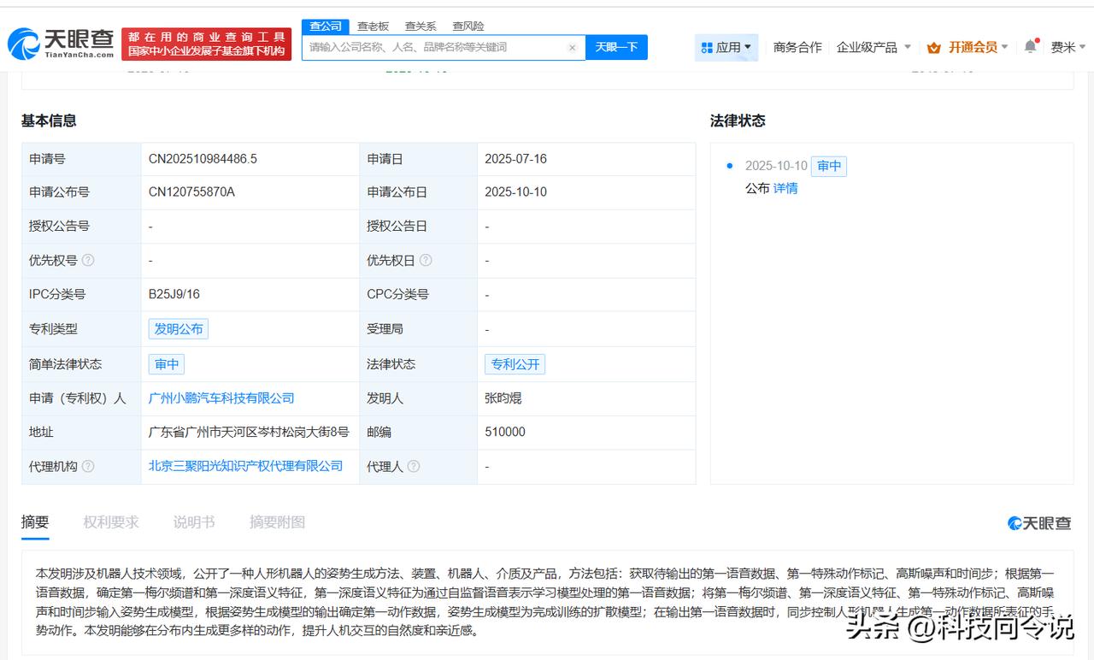1094x660 pixels.
Task: Select the 查关系 search tab
Action: [x=421, y=27]
